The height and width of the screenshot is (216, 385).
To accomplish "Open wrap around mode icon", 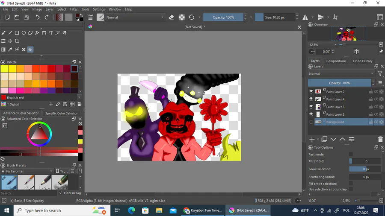I will click(336, 18).
